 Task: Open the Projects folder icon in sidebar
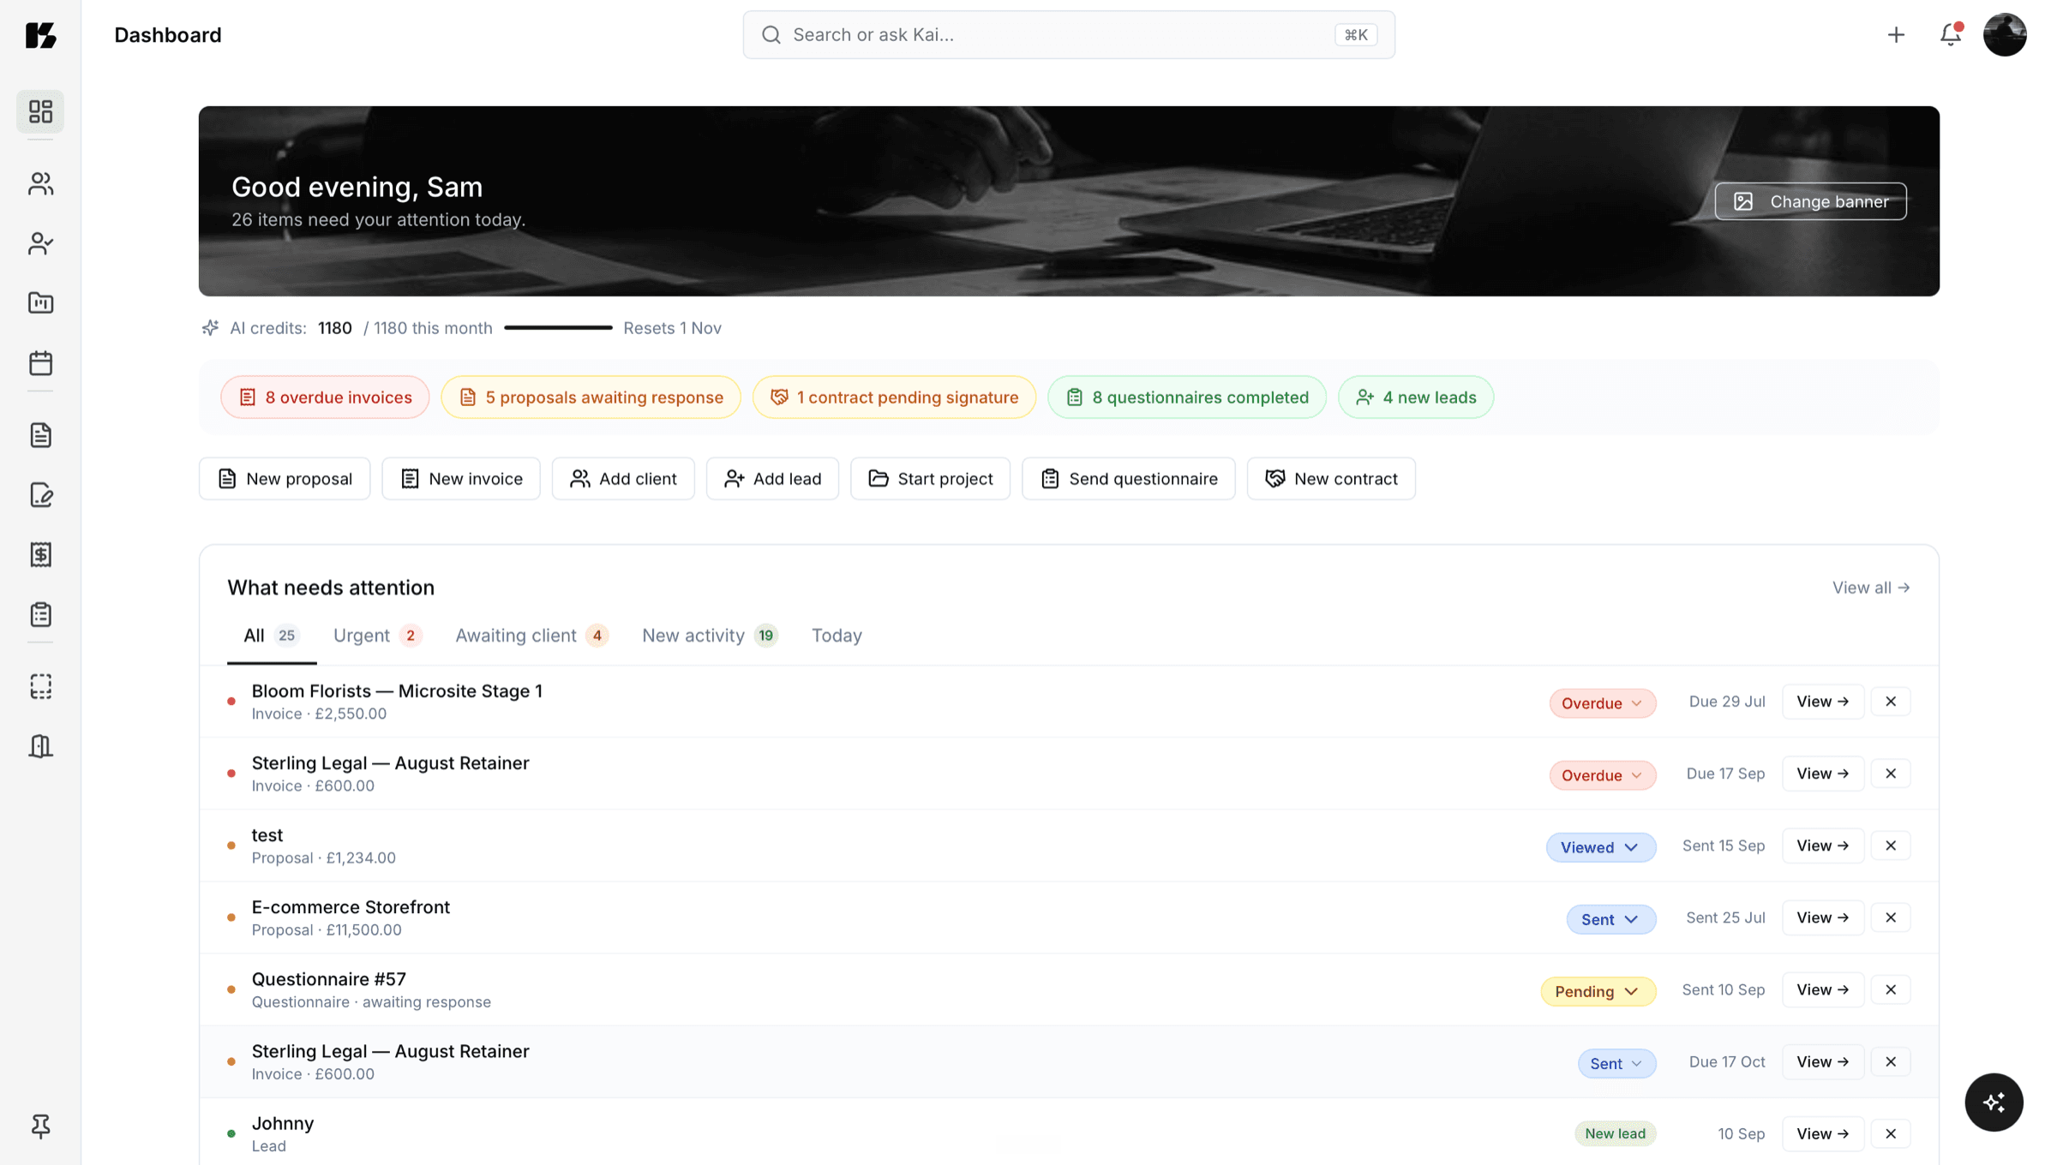(x=40, y=302)
